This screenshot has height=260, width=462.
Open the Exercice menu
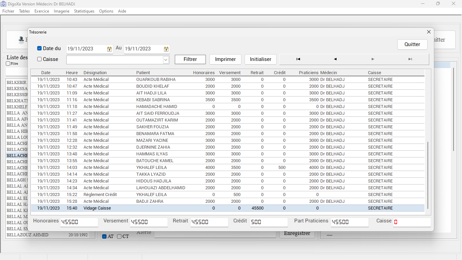pos(42,11)
